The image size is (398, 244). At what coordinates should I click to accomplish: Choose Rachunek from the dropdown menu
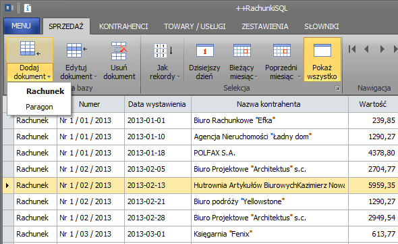click(39, 91)
